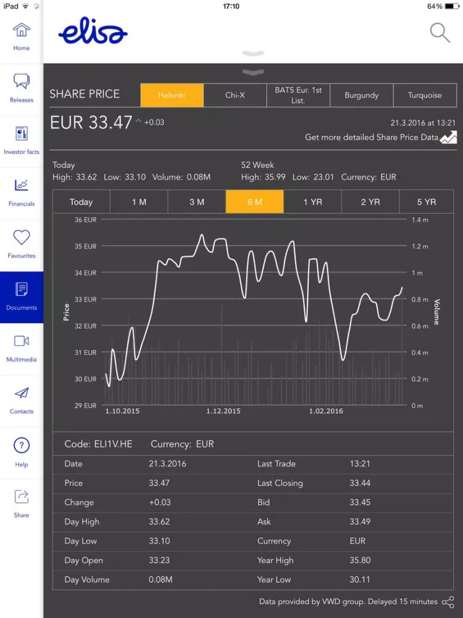Expand the white header chevron handle
This screenshot has width=463, height=618.
253,53
